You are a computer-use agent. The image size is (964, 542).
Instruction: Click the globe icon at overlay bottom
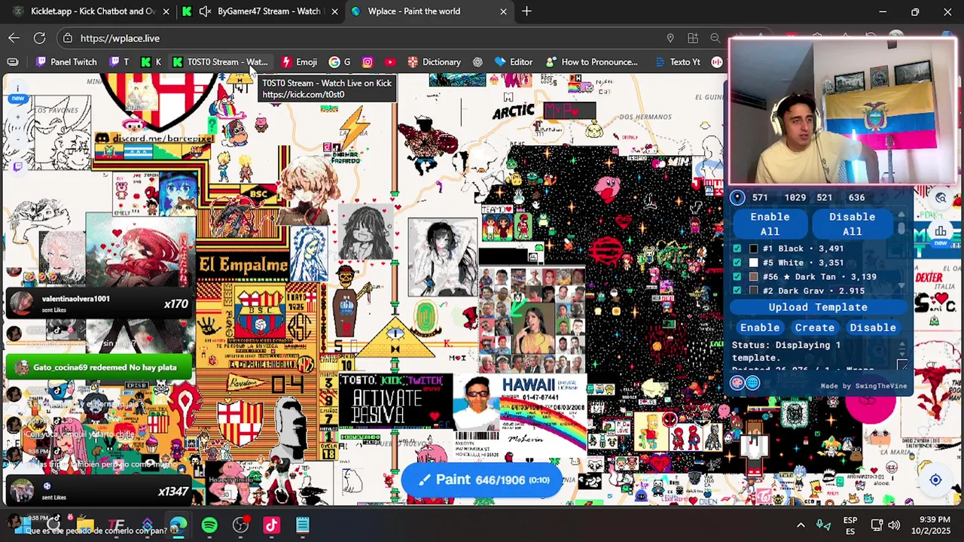pos(753,383)
